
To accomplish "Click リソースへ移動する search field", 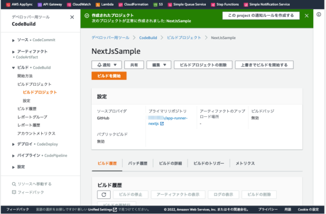I will pyautogui.click(x=35, y=184).
